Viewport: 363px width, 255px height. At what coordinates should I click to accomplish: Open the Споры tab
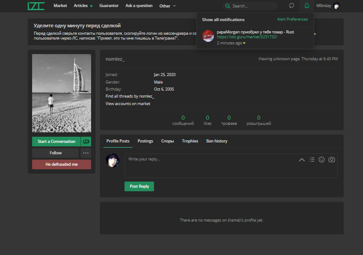(x=167, y=141)
